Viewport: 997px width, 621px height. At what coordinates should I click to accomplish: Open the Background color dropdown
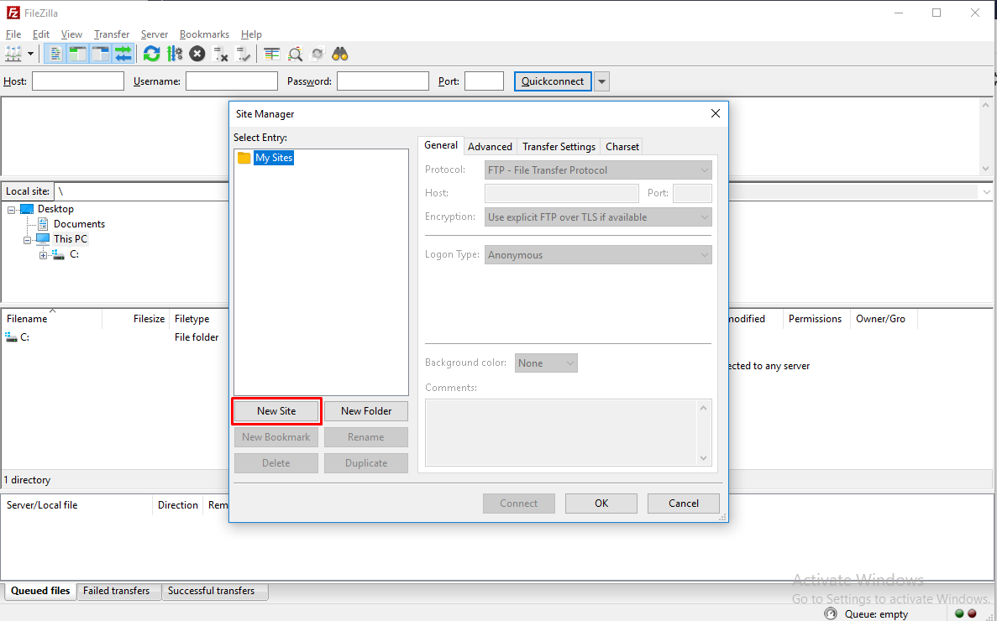546,363
